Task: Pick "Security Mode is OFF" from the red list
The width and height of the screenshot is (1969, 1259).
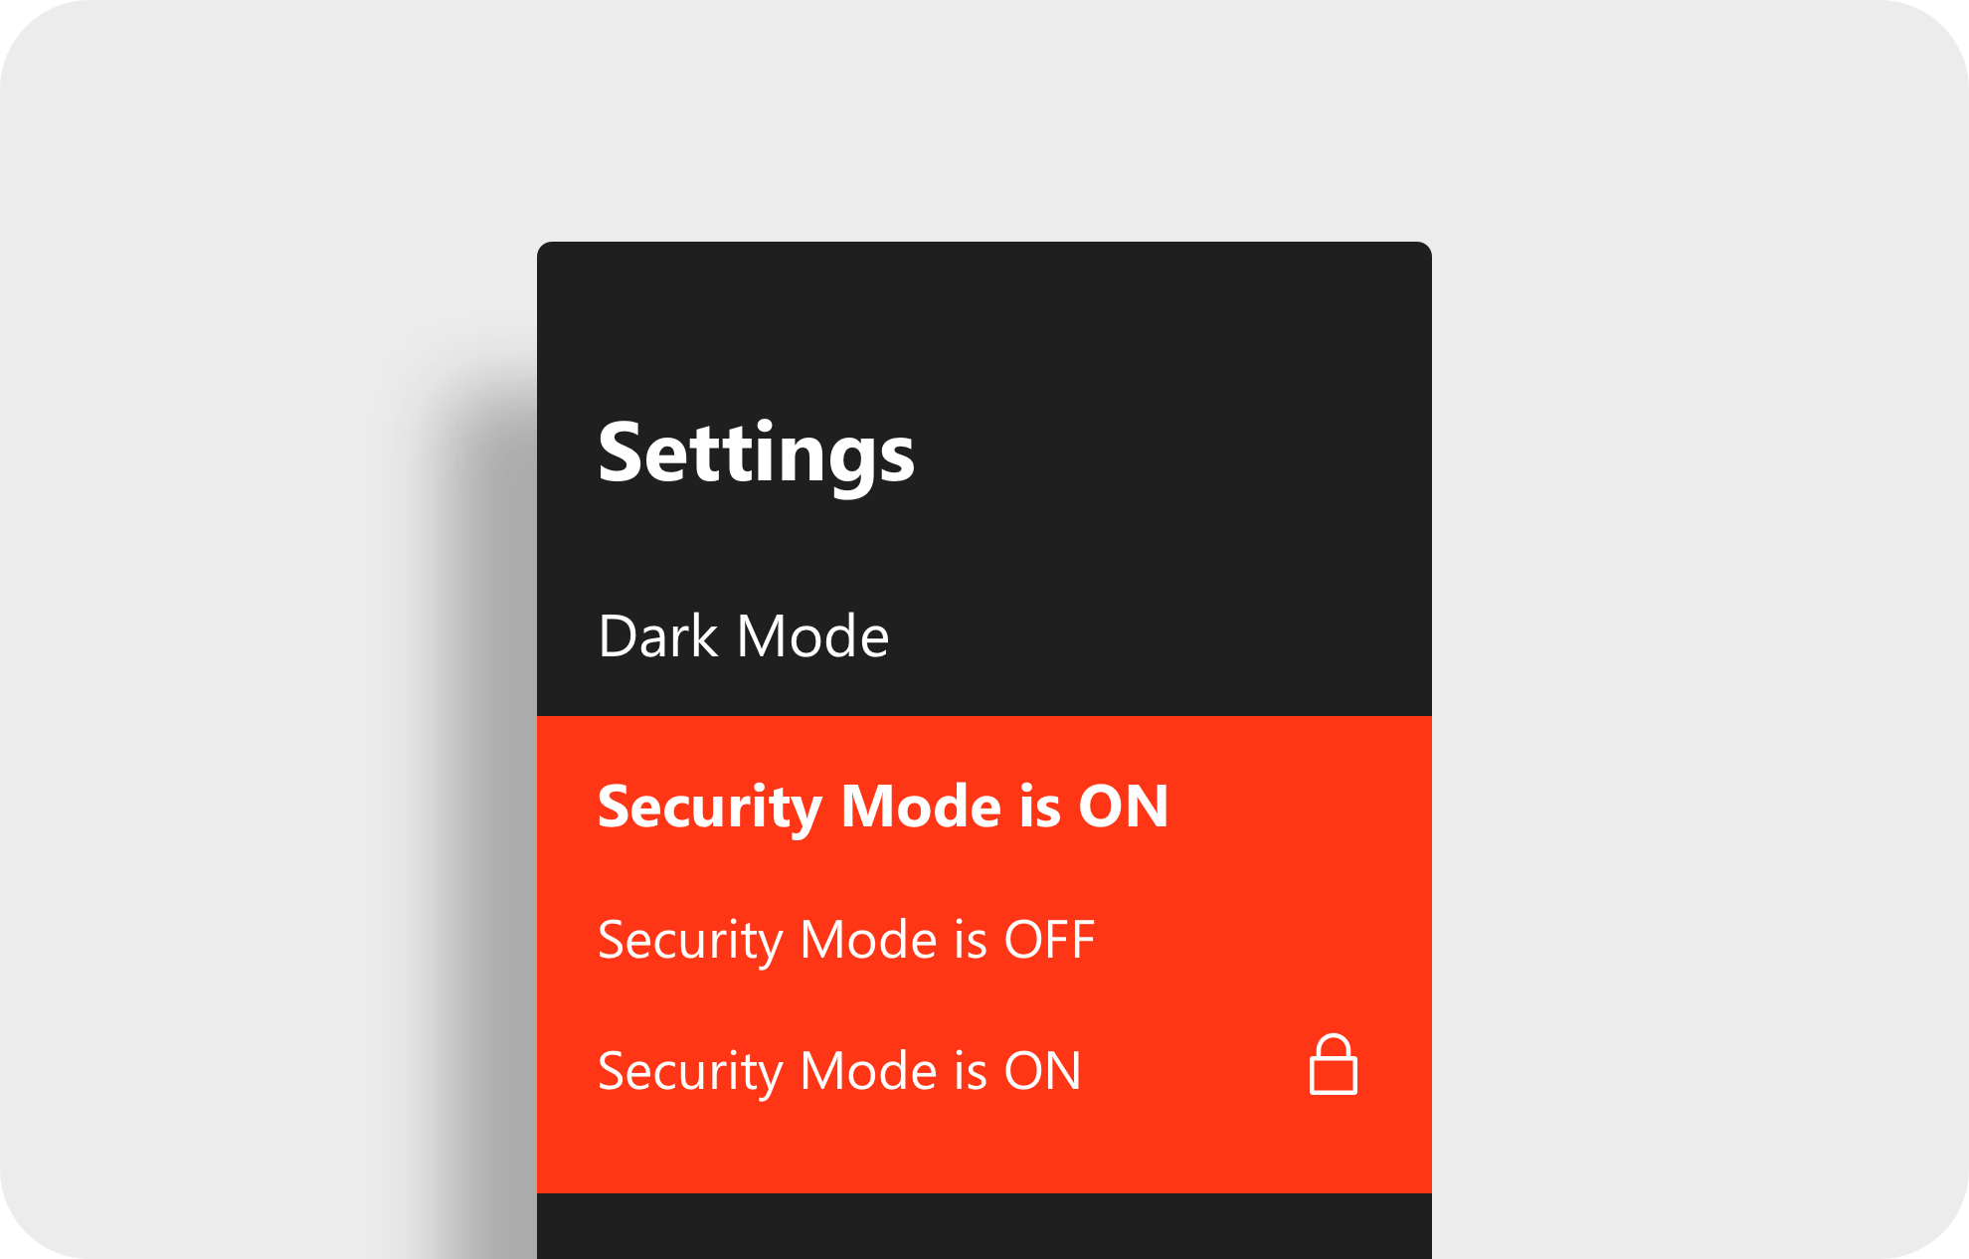Action: click(845, 940)
